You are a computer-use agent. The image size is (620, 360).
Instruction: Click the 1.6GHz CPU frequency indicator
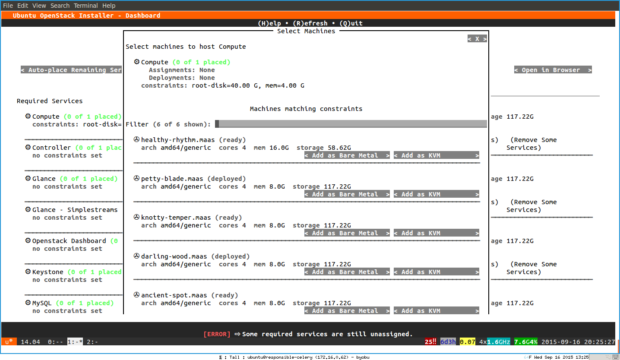pyautogui.click(x=499, y=342)
